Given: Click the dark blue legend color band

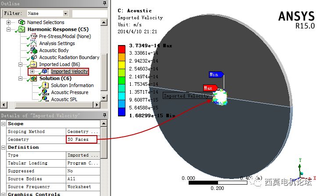Looking at the screenshot, I should pos(122,112).
